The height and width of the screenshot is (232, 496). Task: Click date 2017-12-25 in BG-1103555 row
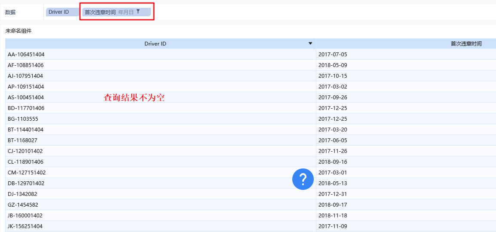coord(333,119)
